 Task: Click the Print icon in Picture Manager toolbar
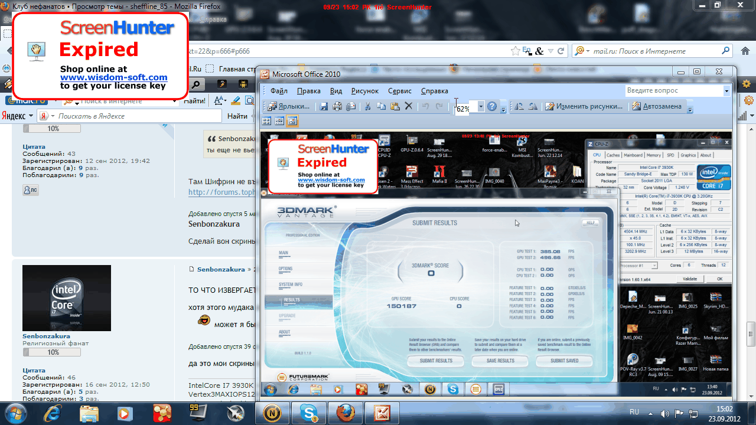coord(337,107)
